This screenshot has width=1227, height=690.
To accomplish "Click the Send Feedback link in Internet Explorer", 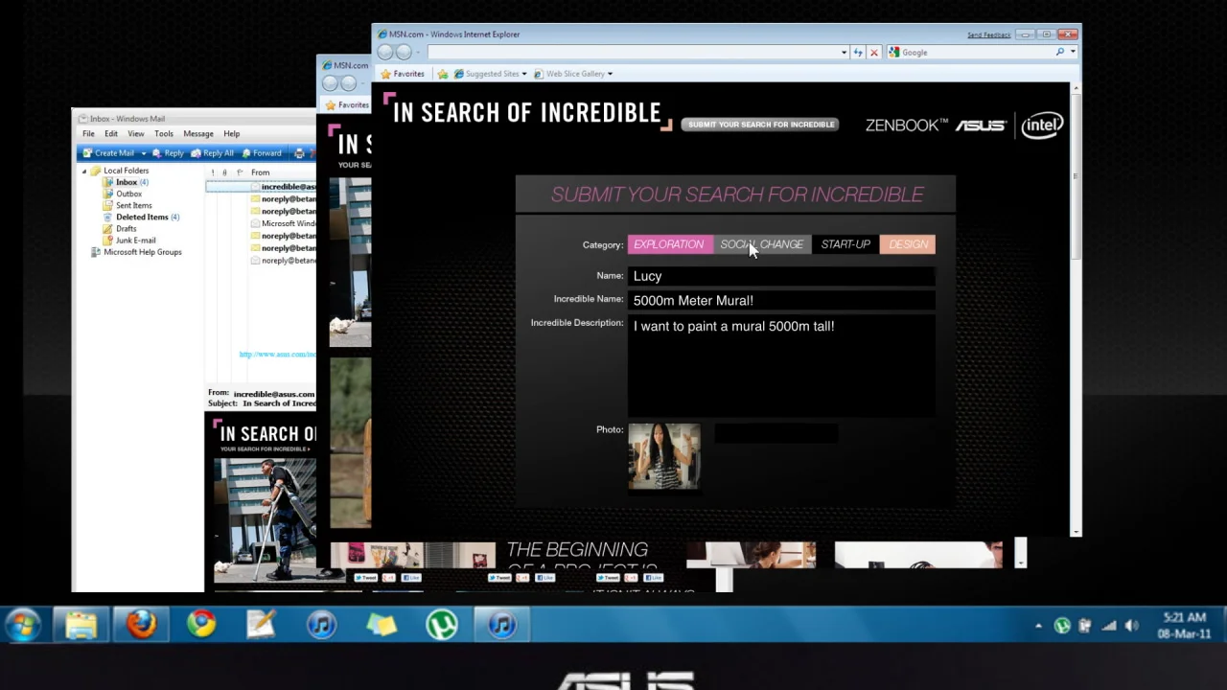I will pos(989,34).
